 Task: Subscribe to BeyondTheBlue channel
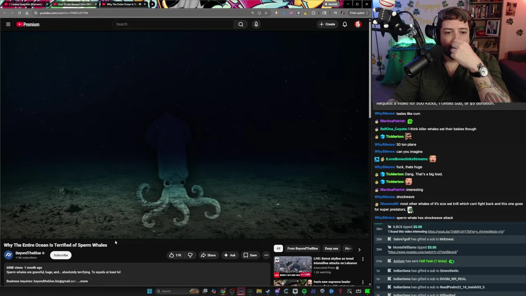60,255
